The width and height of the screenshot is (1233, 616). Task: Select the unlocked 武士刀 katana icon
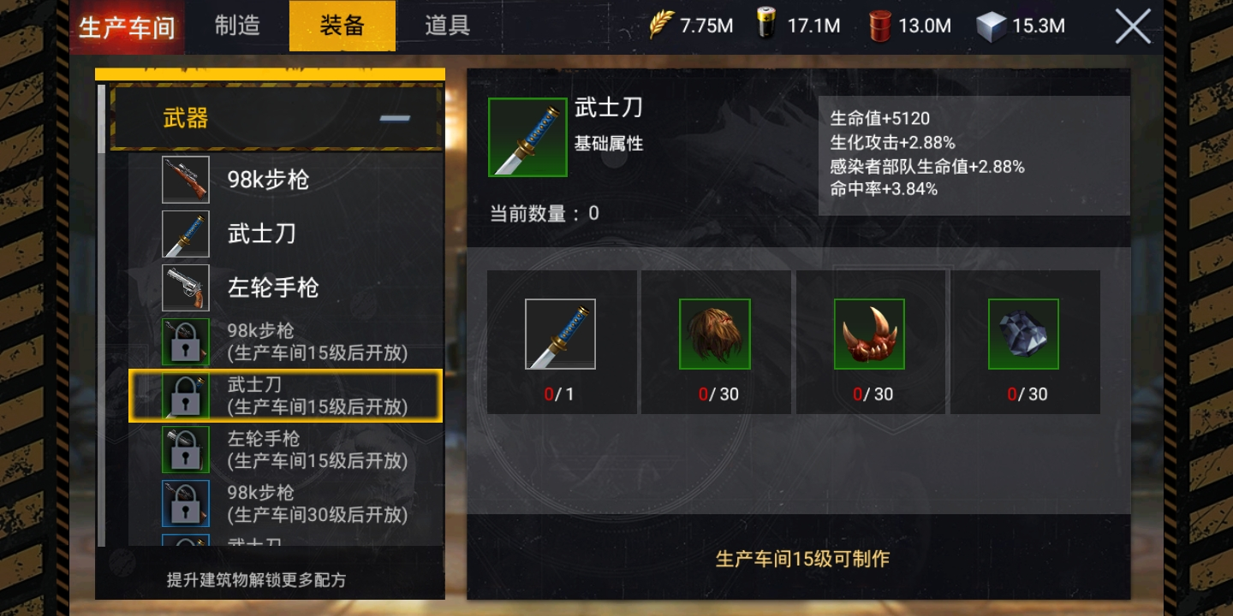coord(186,234)
